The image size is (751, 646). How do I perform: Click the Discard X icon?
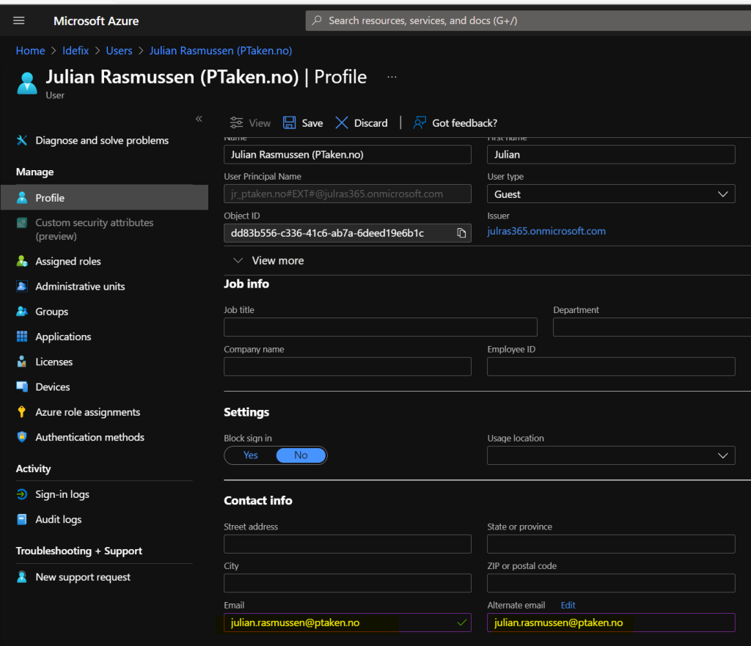[342, 123]
